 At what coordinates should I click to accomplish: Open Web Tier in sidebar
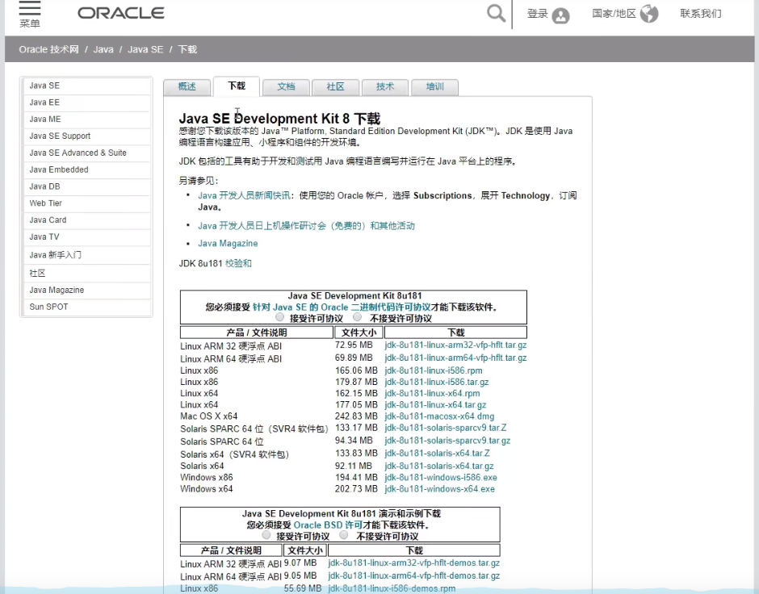87,203
